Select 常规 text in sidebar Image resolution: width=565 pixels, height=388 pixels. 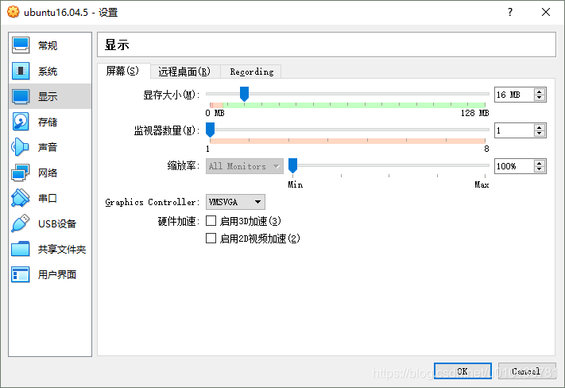[x=48, y=45]
